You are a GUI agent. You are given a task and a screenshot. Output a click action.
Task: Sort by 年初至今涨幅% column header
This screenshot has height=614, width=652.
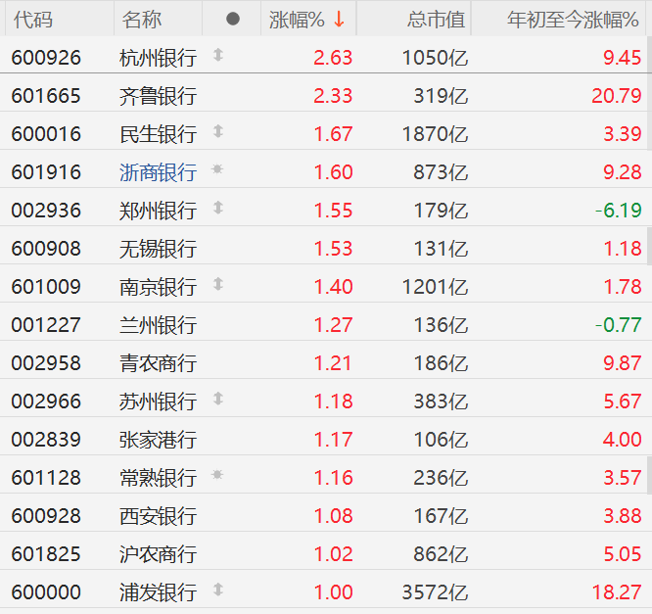point(573,20)
